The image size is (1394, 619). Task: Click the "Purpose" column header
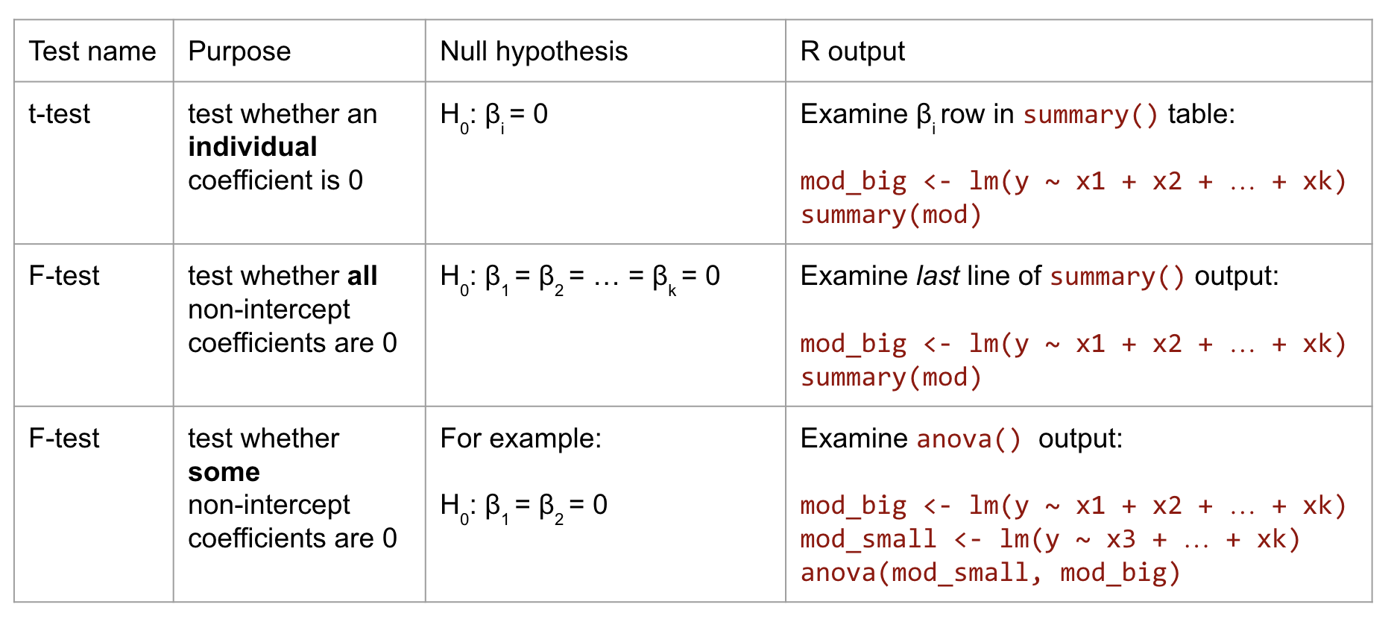click(239, 51)
